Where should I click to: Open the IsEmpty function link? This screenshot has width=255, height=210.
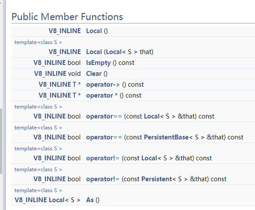coord(98,63)
